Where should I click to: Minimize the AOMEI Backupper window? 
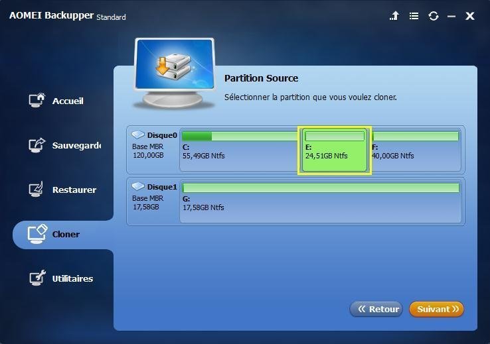point(451,16)
